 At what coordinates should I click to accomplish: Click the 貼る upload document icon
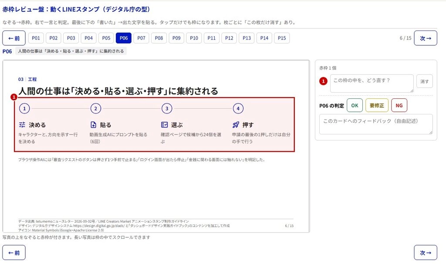(93, 125)
